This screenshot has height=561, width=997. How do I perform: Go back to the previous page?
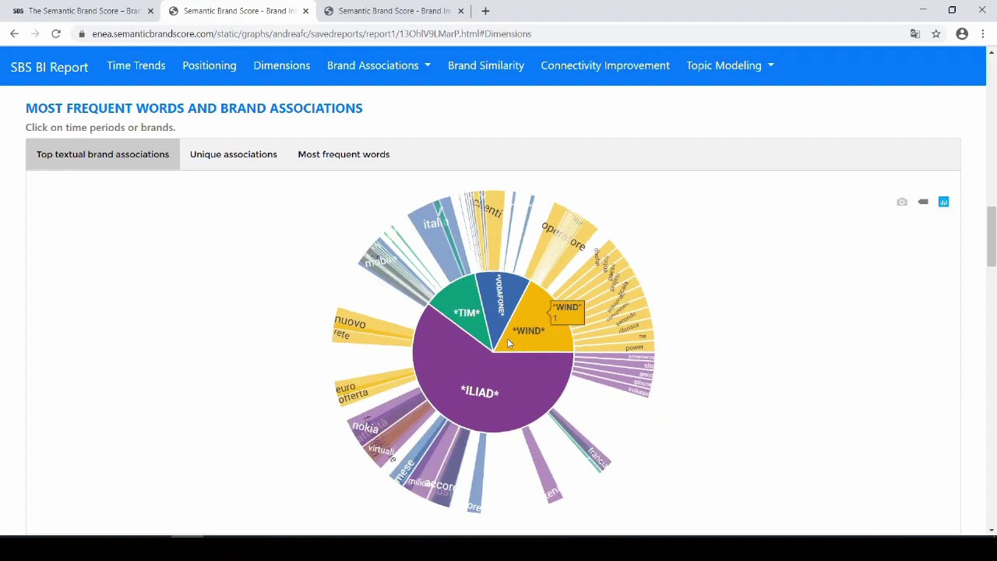(14, 34)
